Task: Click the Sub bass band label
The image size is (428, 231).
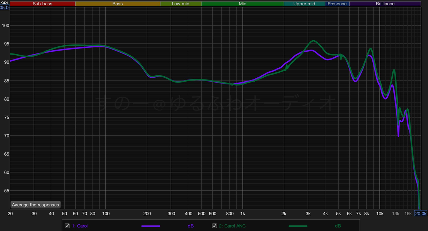Action: coord(42,4)
